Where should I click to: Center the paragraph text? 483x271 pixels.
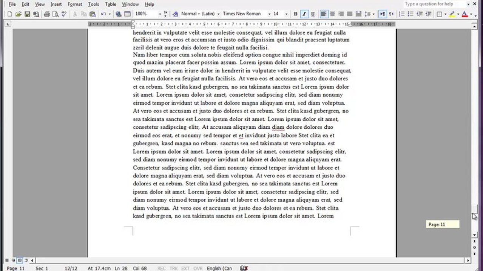click(332, 14)
